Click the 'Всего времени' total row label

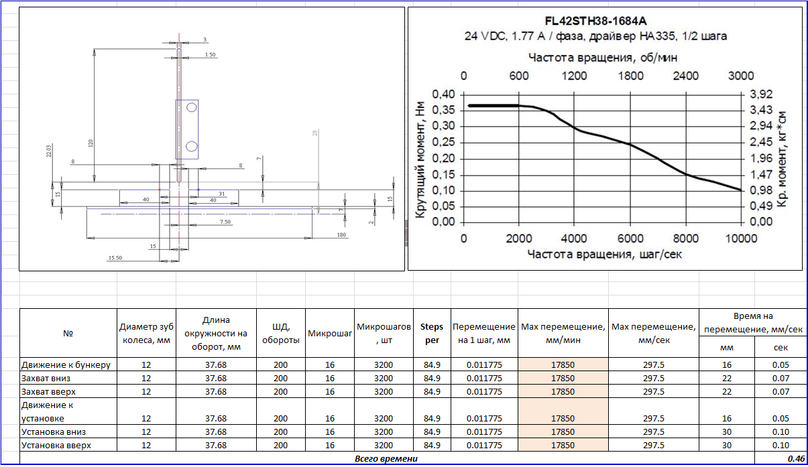point(387,458)
